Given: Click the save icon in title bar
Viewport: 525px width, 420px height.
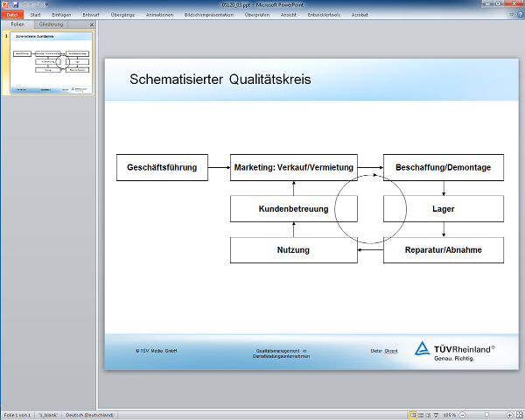Looking at the screenshot, I should 15,4.
